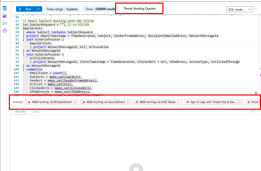Viewport: 261px width, 171px height.
Task: Click the PINNED label
Action: pos(18,102)
